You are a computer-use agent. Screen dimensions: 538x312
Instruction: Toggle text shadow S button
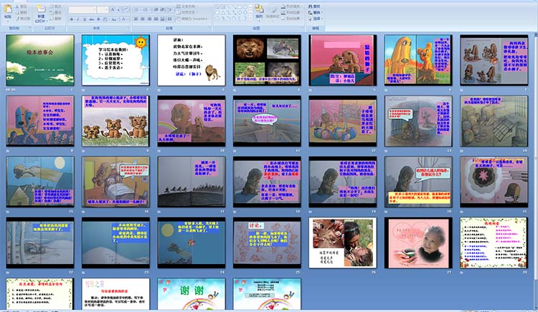(98, 19)
